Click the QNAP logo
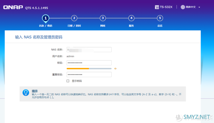 tap(13, 7)
